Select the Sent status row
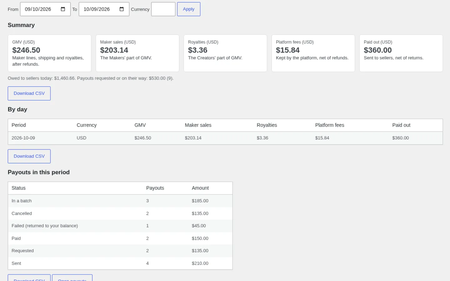 tap(120, 263)
